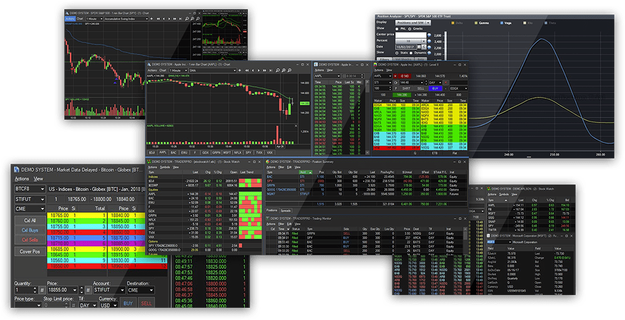This screenshot has width=625, height=320.
Task: Rewind playback in the AAPL chart toolbar
Action: click(x=247, y=70)
